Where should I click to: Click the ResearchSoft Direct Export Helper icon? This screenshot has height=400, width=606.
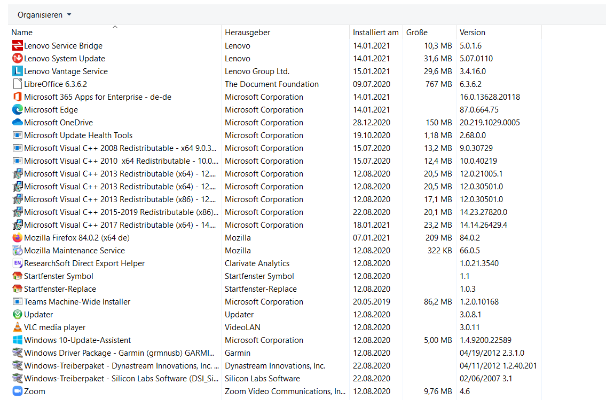coord(18,263)
